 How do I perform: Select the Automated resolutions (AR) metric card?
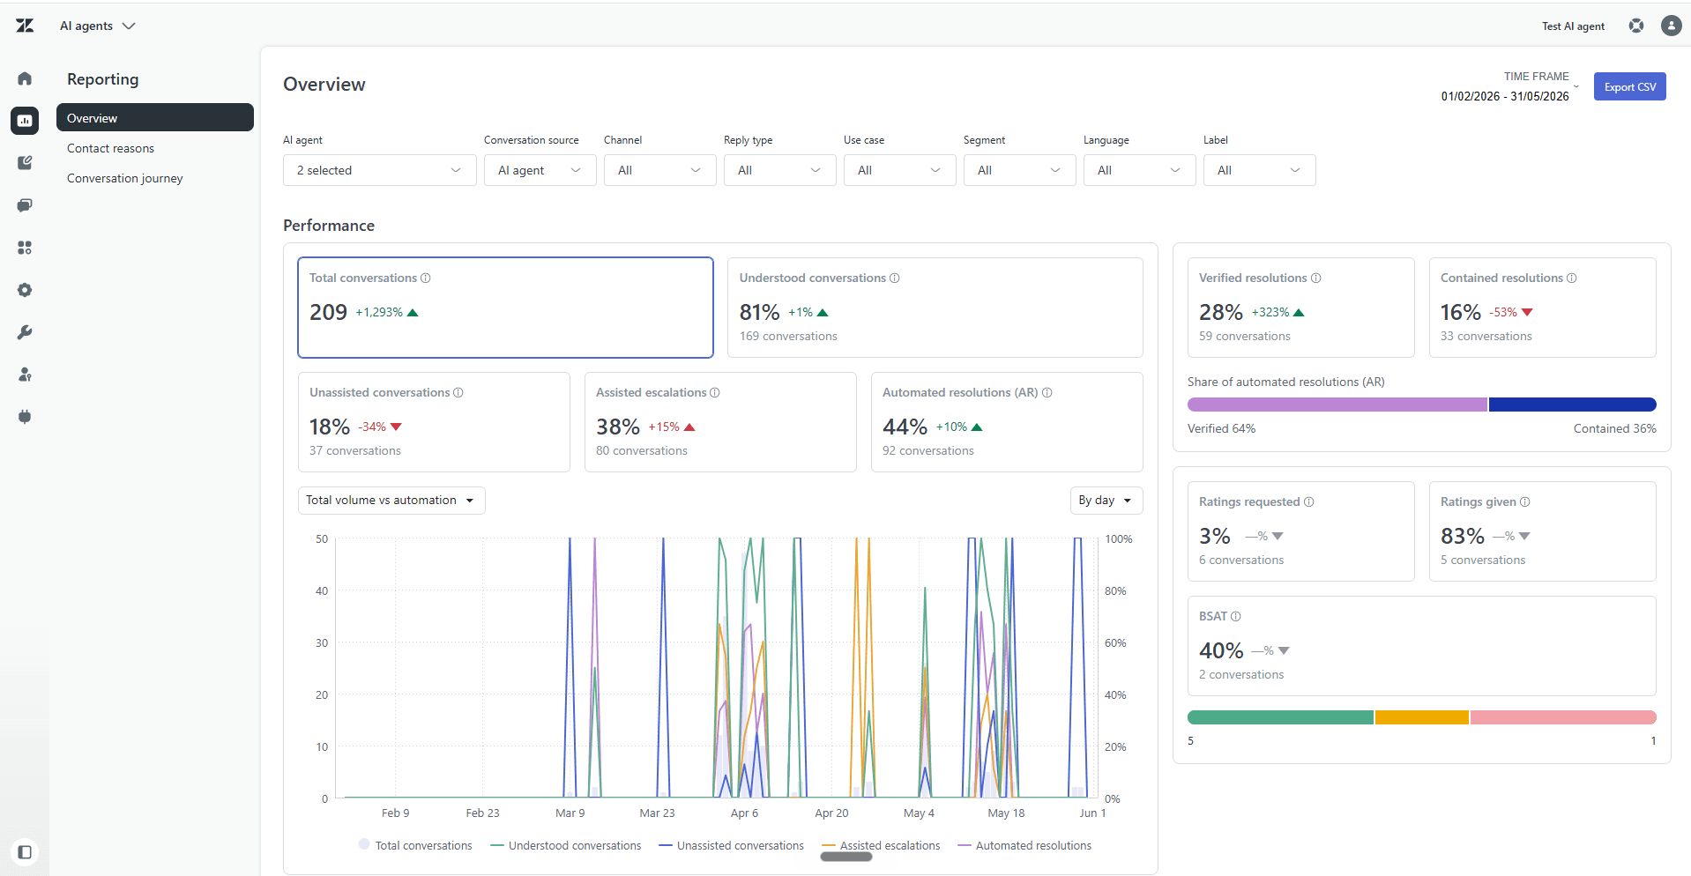click(1007, 422)
